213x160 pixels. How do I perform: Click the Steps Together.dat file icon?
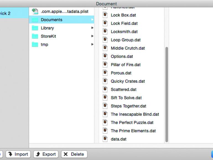click(105, 106)
